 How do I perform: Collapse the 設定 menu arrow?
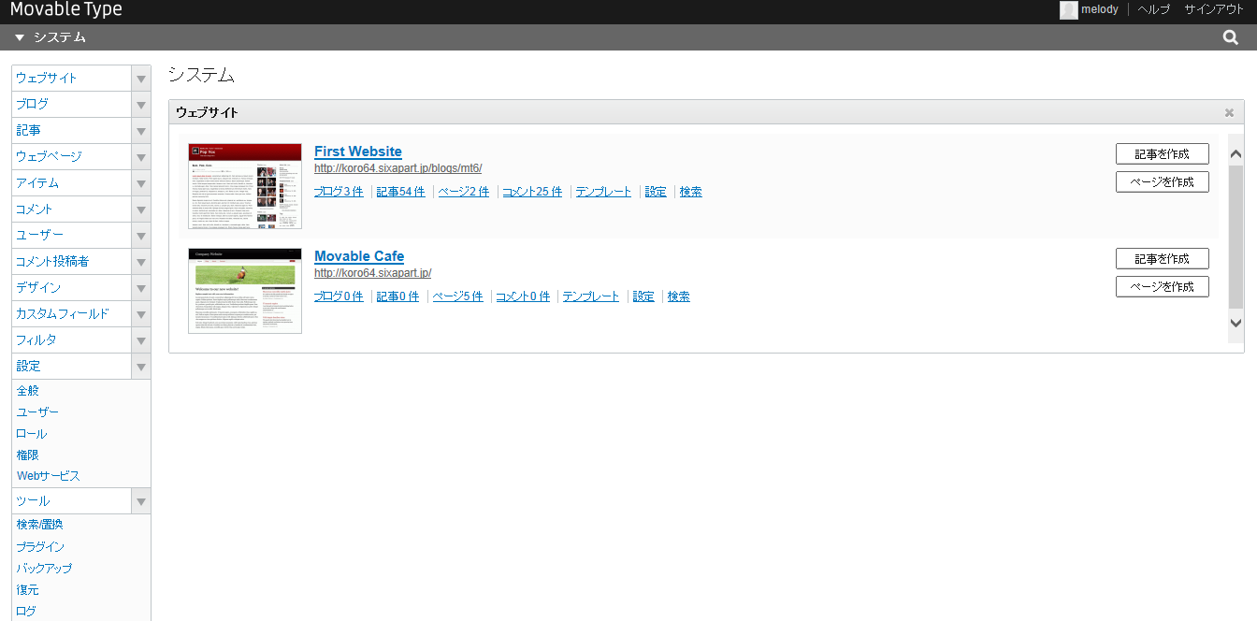[141, 367]
